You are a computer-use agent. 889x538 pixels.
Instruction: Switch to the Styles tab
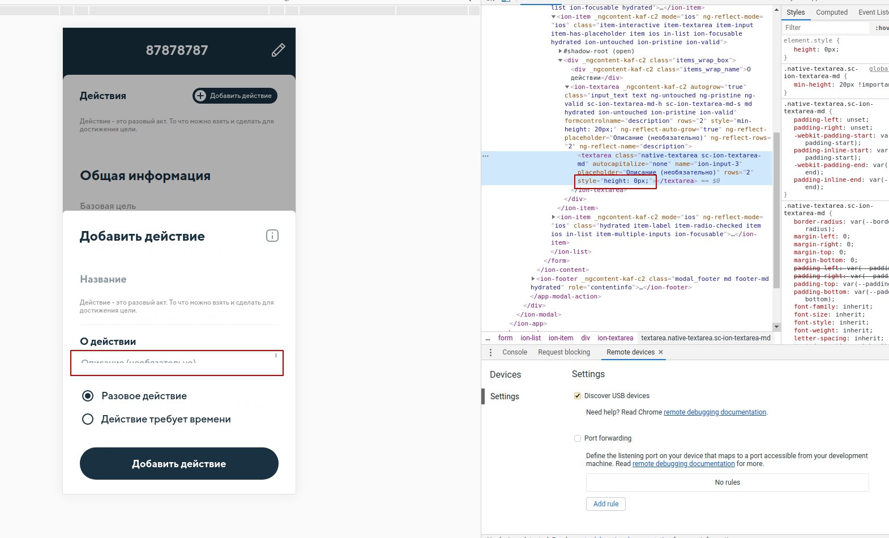pos(795,12)
